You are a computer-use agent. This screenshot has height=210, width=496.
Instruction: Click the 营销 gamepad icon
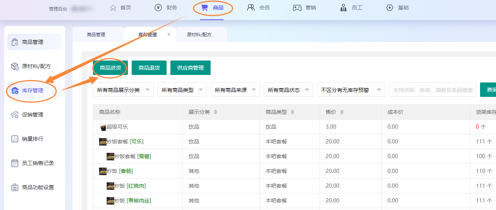297,8
